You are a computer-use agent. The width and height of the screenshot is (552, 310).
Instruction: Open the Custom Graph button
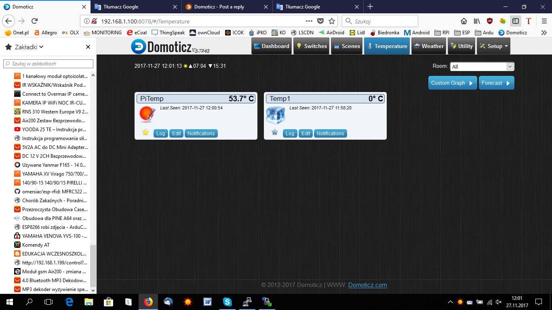click(453, 83)
